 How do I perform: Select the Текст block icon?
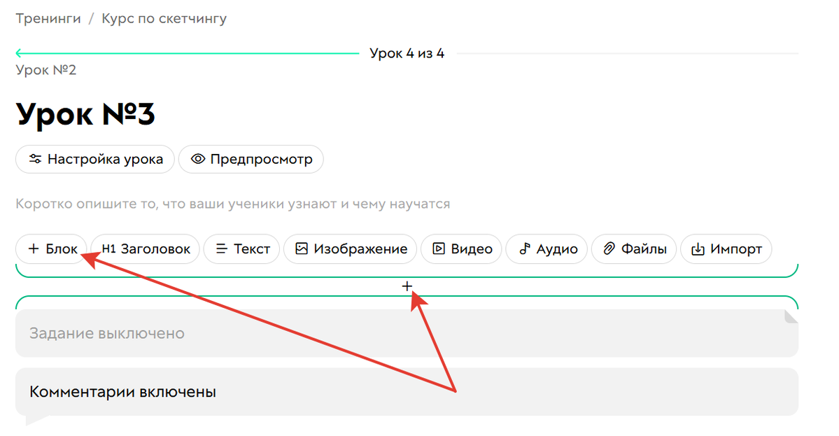click(221, 248)
